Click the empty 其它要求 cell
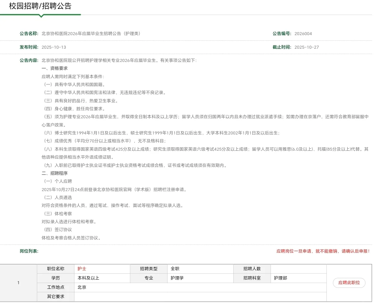 (x=199, y=297)
